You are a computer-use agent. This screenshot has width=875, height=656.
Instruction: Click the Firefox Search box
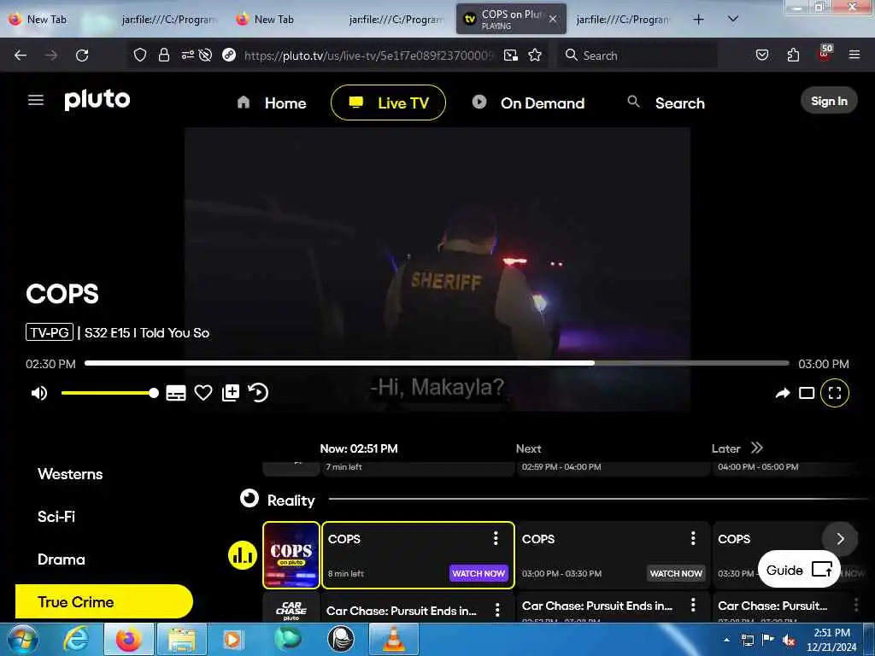point(637,56)
